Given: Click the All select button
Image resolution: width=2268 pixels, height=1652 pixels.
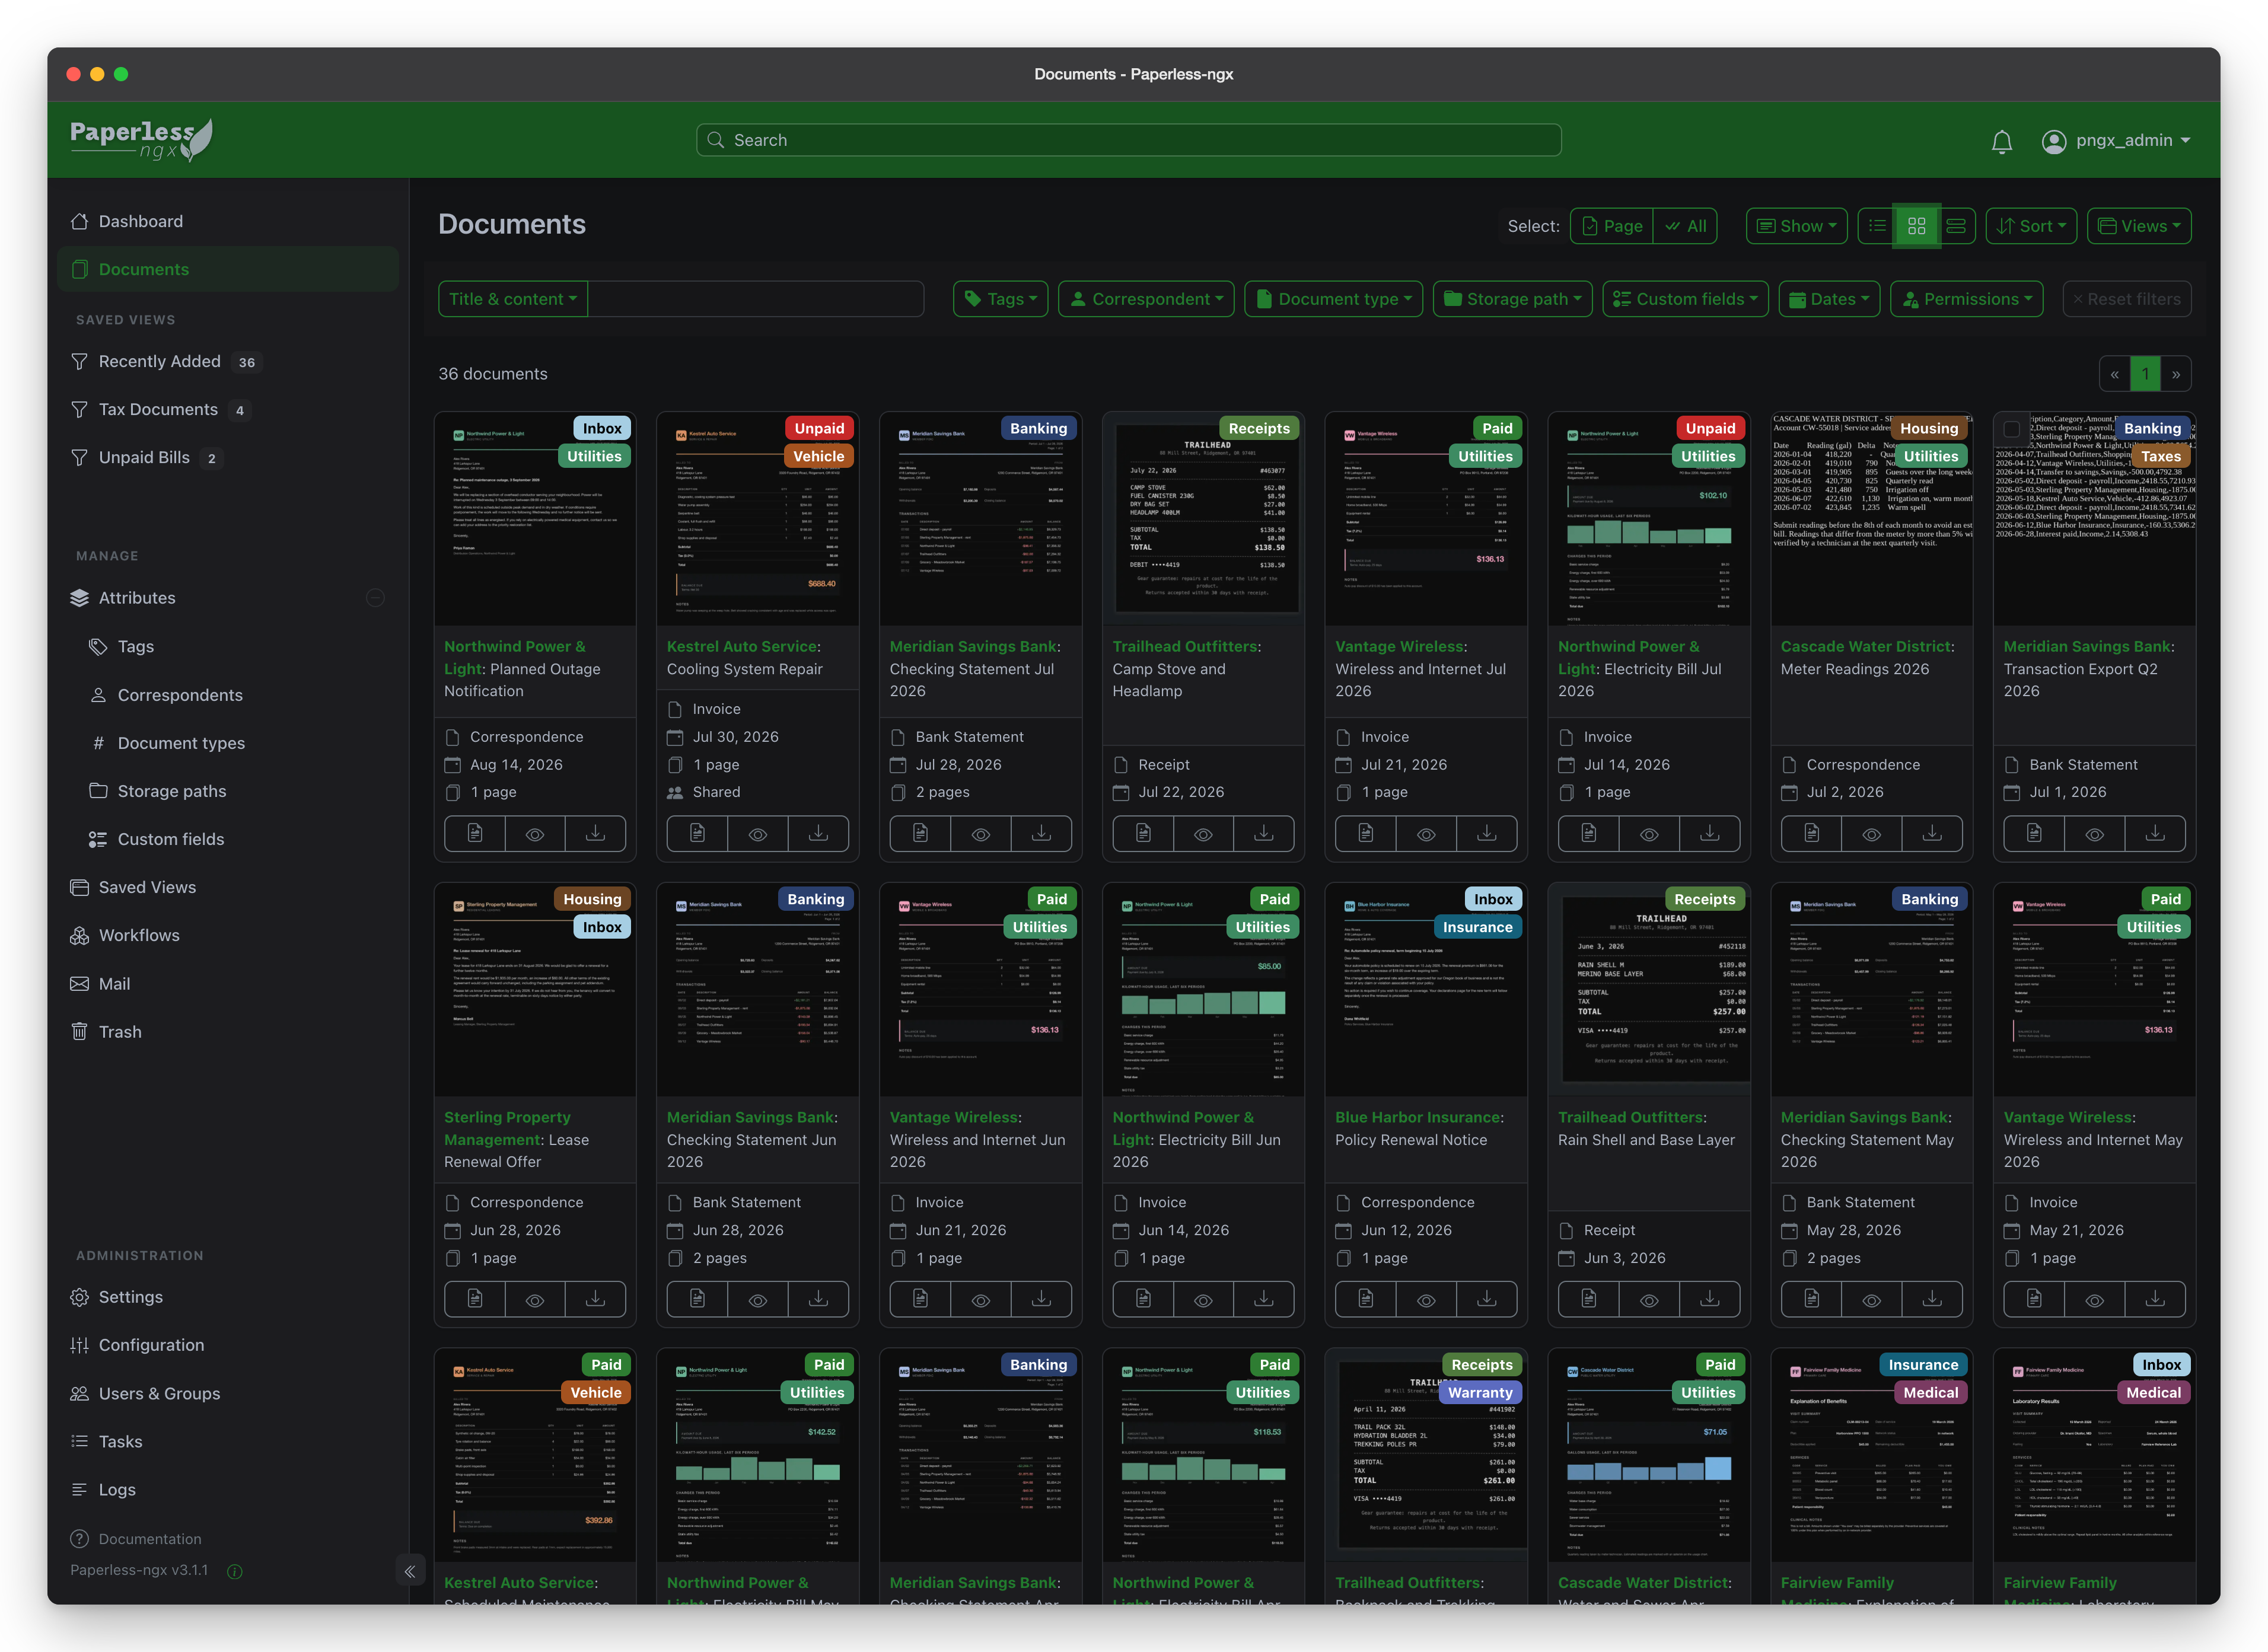Looking at the screenshot, I should click(1686, 226).
